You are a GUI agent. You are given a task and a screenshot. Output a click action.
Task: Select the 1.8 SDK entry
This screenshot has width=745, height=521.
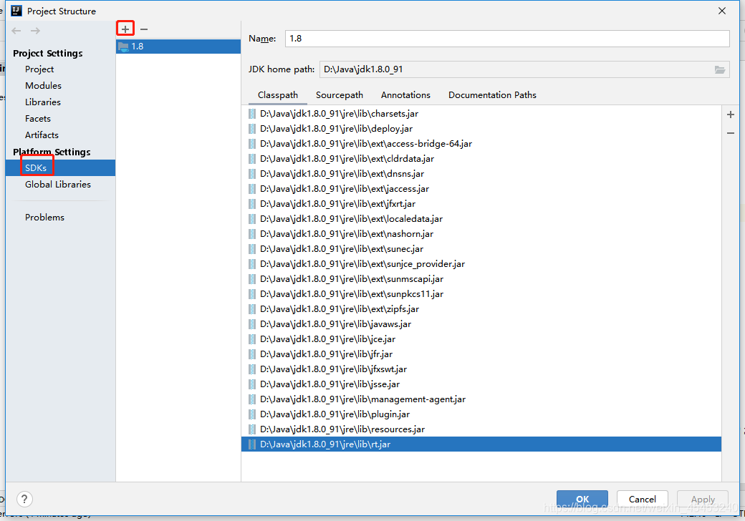point(178,47)
